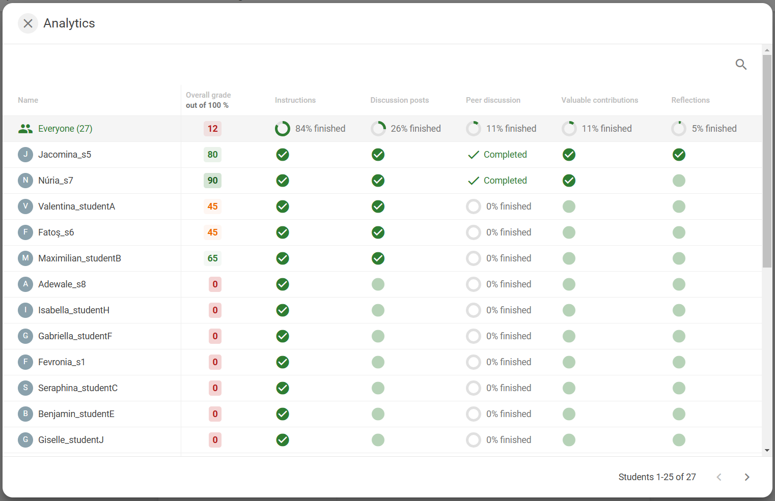Click the scrollbar down arrow

click(767, 451)
